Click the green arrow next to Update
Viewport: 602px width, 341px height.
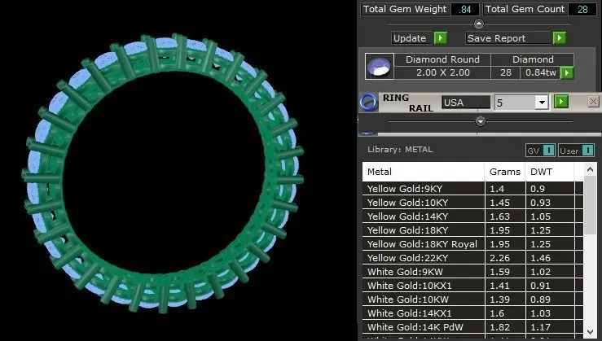pos(441,38)
